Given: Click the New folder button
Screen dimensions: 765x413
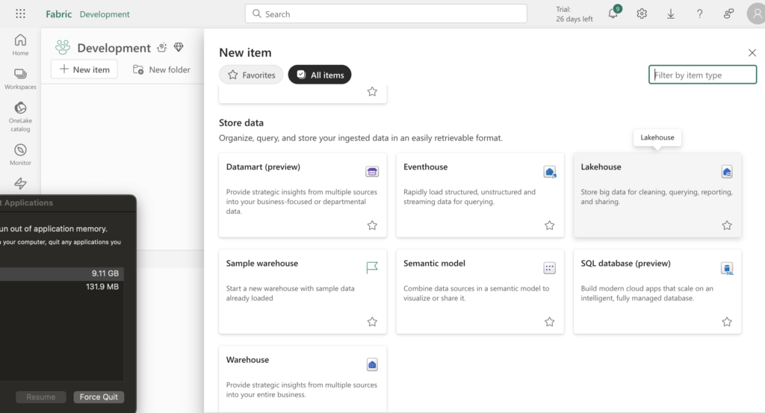Looking at the screenshot, I should point(162,69).
